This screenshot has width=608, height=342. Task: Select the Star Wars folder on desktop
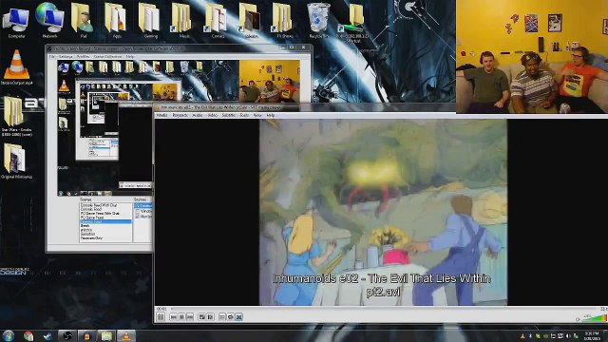coord(16,116)
